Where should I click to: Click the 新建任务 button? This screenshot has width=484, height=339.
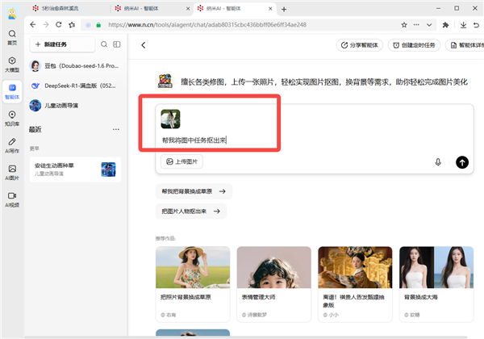coord(62,44)
